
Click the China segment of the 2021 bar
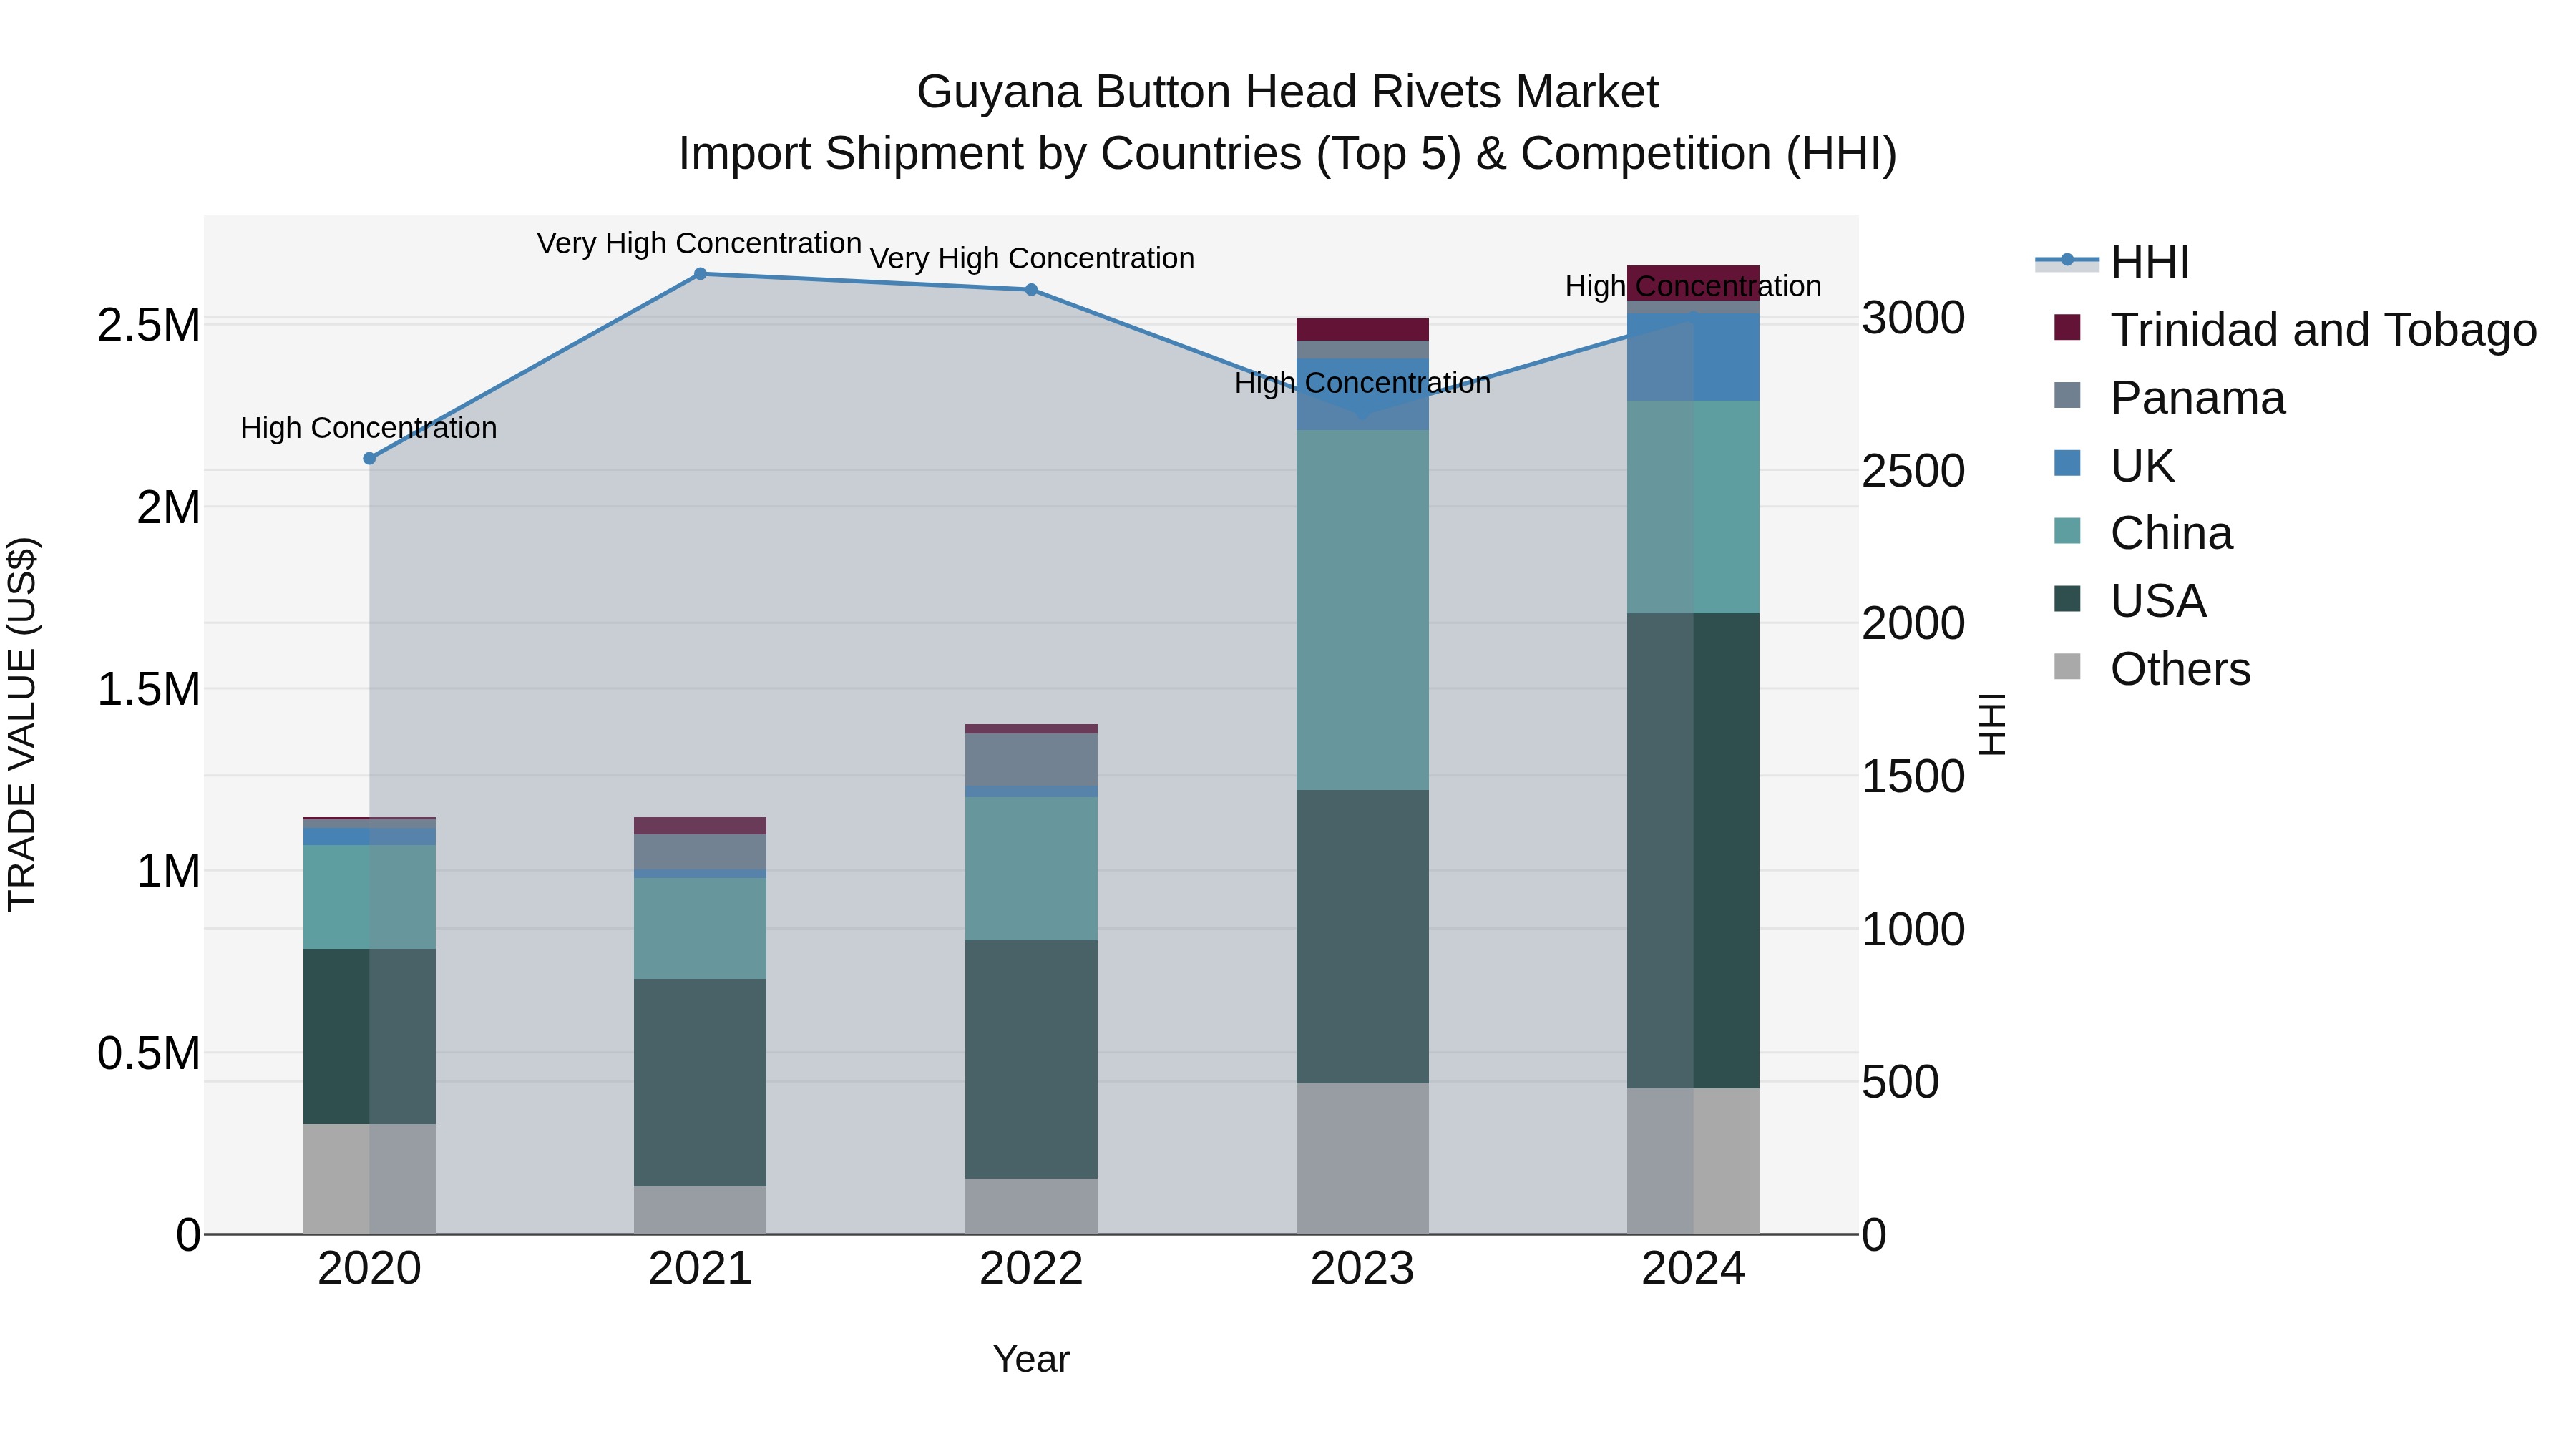[x=700, y=928]
